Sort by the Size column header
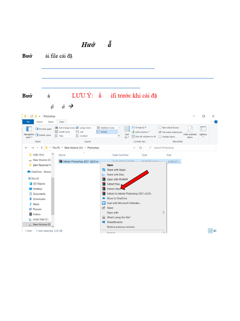This screenshot has height=321, width=240. point(169,155)
